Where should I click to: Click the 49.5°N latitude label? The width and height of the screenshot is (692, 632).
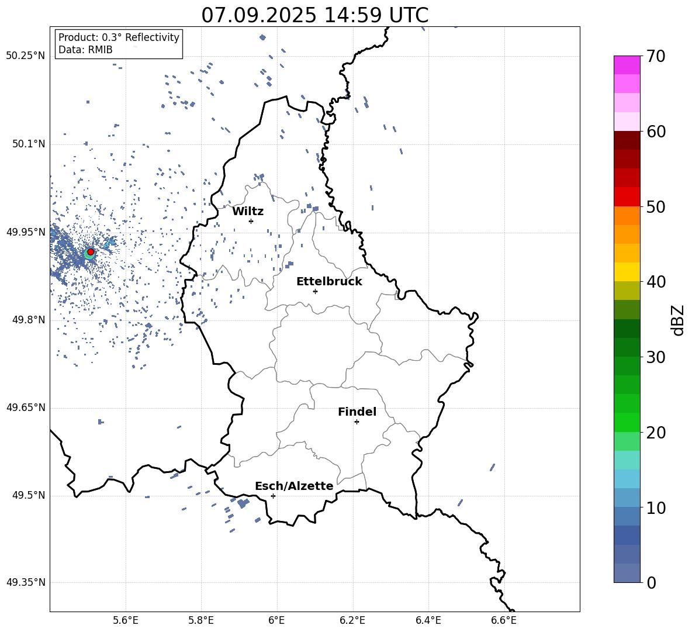click(x=29, y=495)
